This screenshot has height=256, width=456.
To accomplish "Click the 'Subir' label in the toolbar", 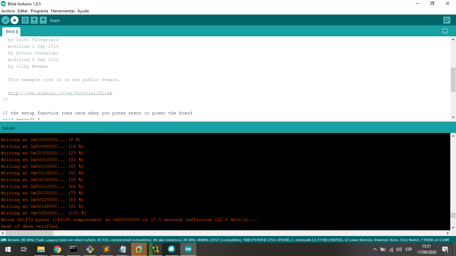I will pyautogui.click(x=55, y=21).
